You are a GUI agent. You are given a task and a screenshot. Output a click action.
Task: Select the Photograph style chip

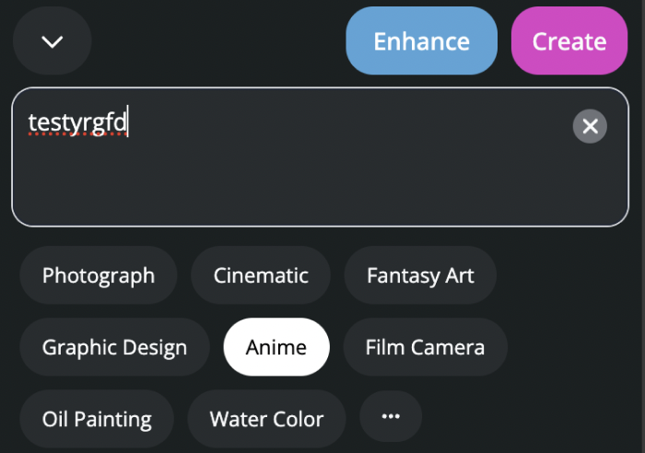[99, 275]
